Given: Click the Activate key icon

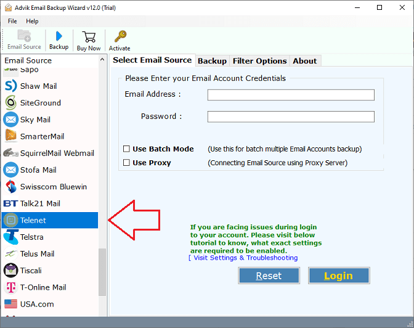Looking at the screenshot, I should point(120,36).
